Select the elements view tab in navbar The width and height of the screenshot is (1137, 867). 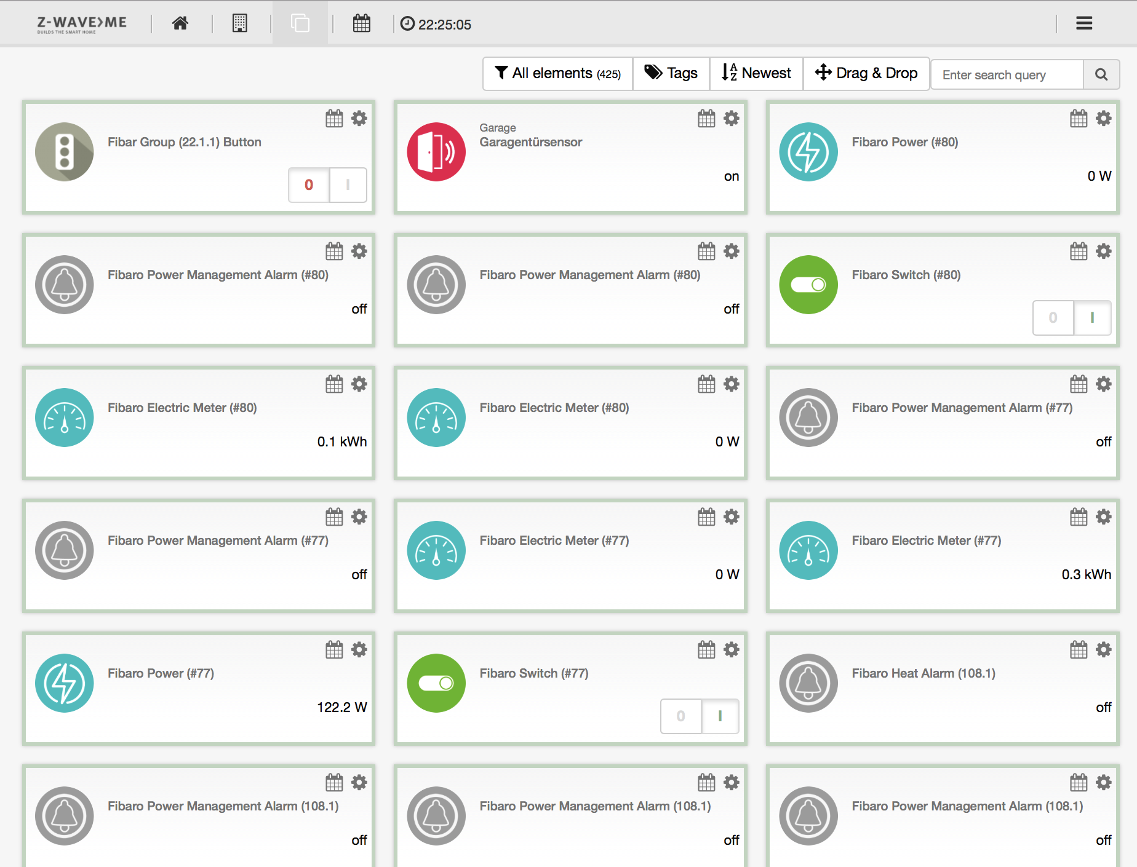(300, 24)
